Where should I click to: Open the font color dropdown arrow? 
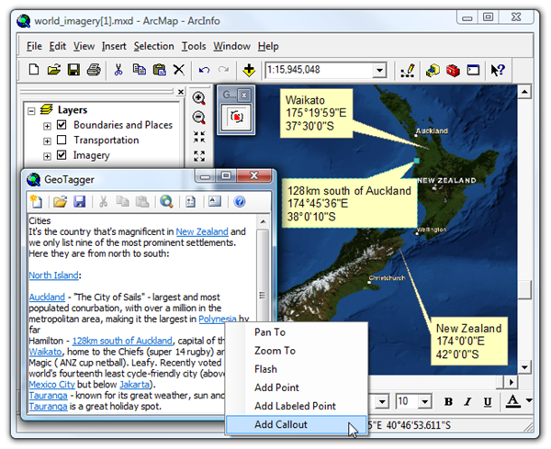(529, 400)
